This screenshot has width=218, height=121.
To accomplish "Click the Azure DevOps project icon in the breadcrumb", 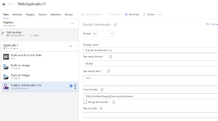I will (4, 4).
